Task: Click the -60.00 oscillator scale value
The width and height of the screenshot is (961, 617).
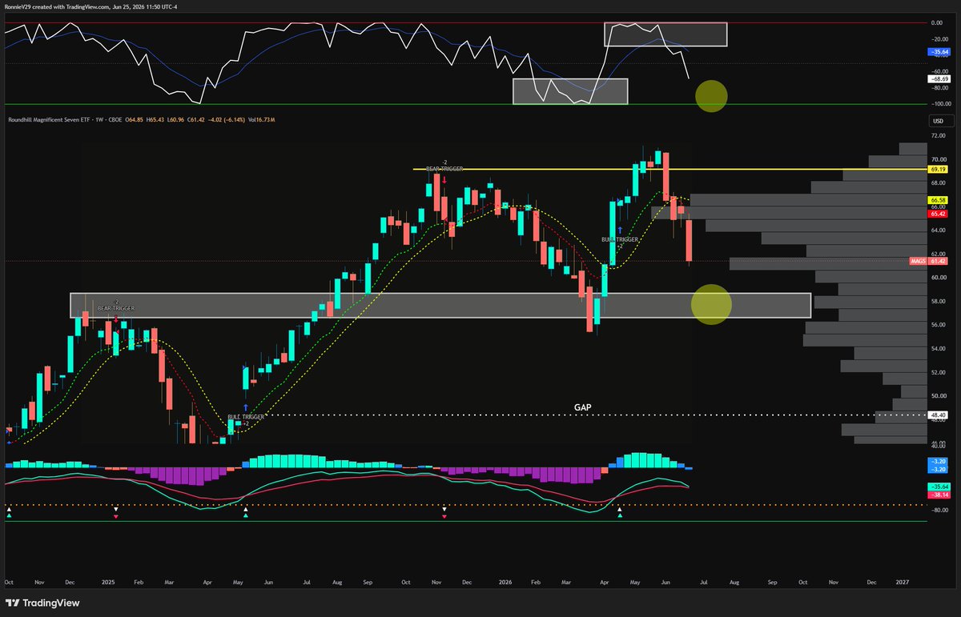Action: click(939, 70)
